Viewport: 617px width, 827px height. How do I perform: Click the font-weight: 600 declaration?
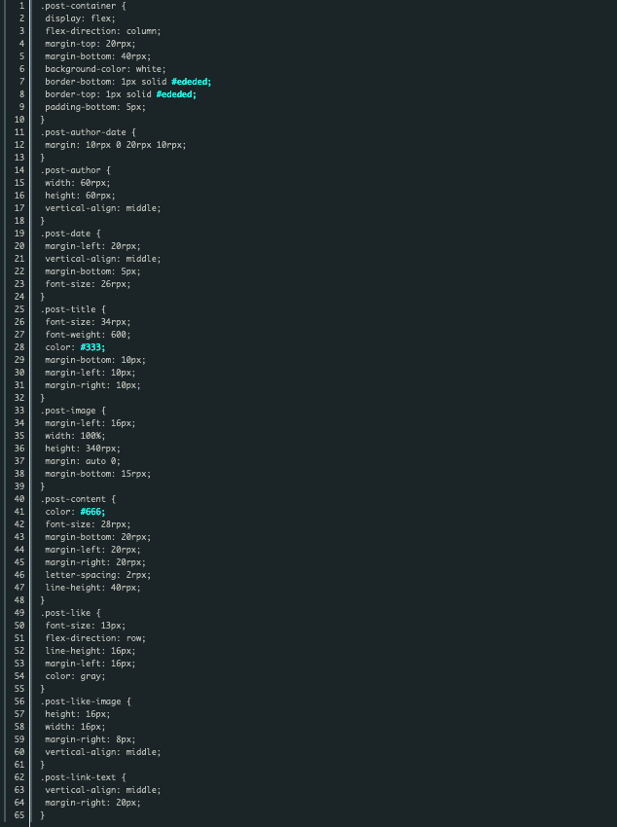pos(88,335)
